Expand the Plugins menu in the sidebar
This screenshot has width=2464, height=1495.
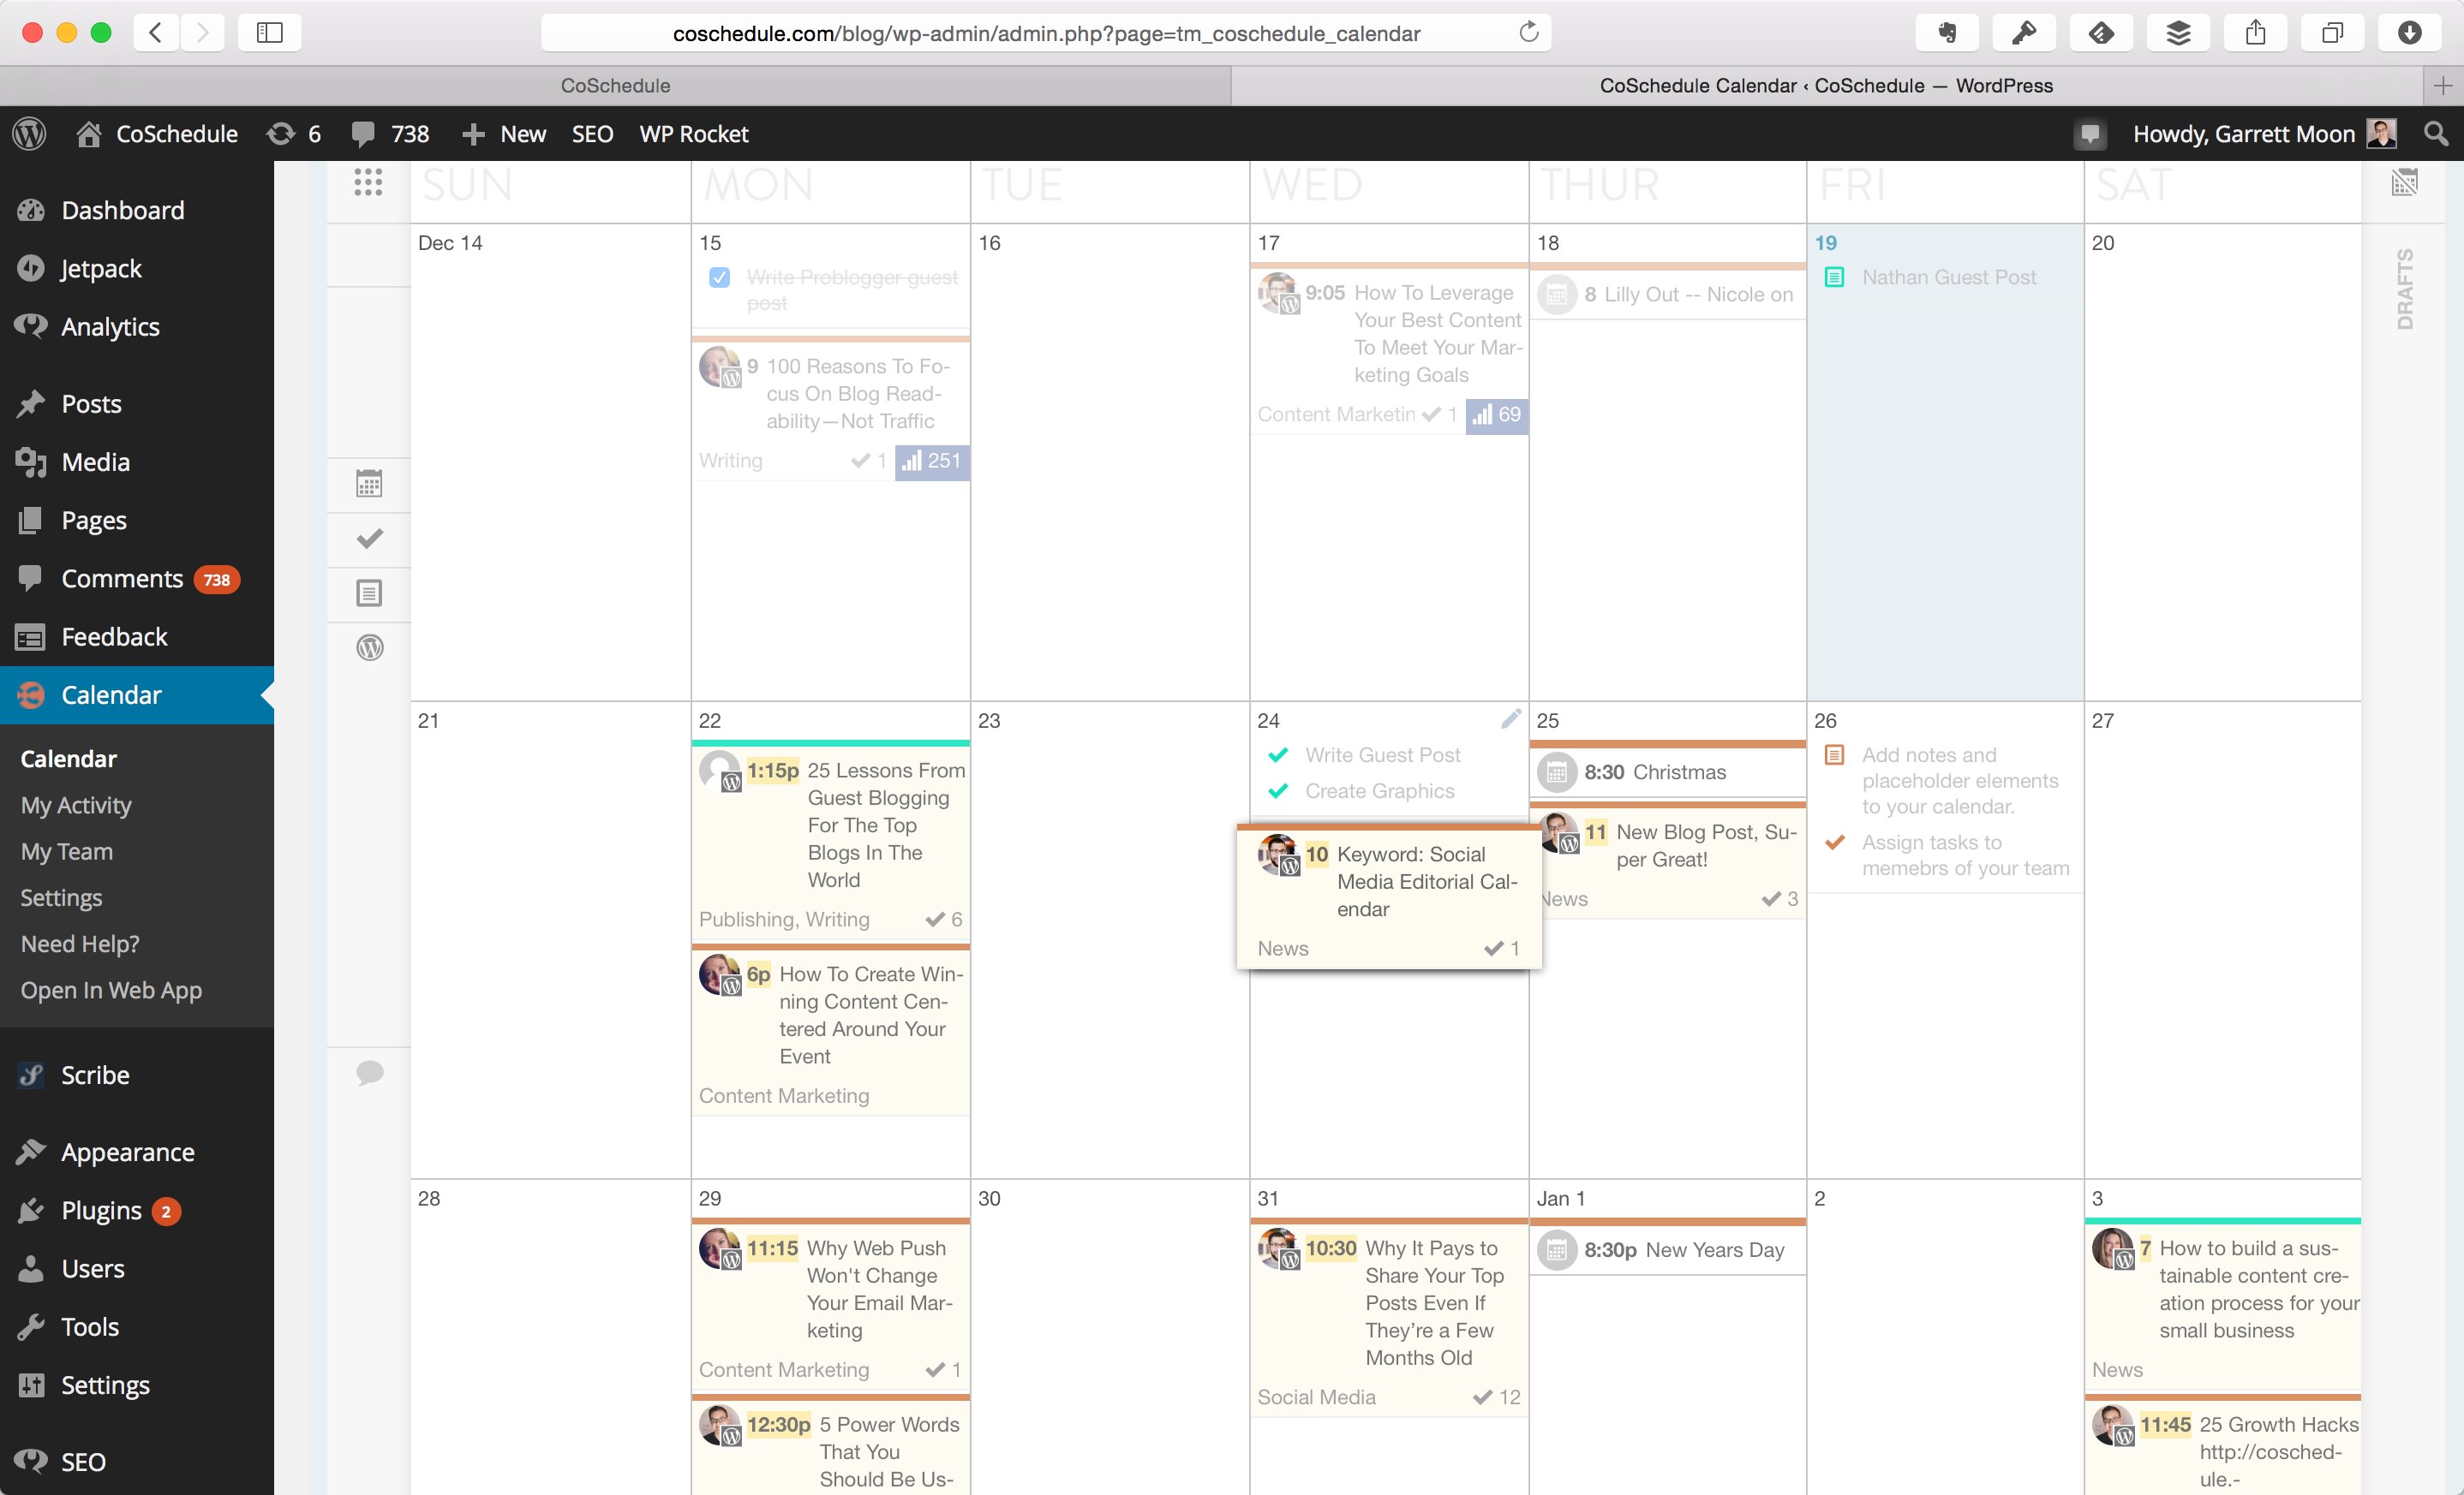pyautogui.click(x=101, y=1210)
